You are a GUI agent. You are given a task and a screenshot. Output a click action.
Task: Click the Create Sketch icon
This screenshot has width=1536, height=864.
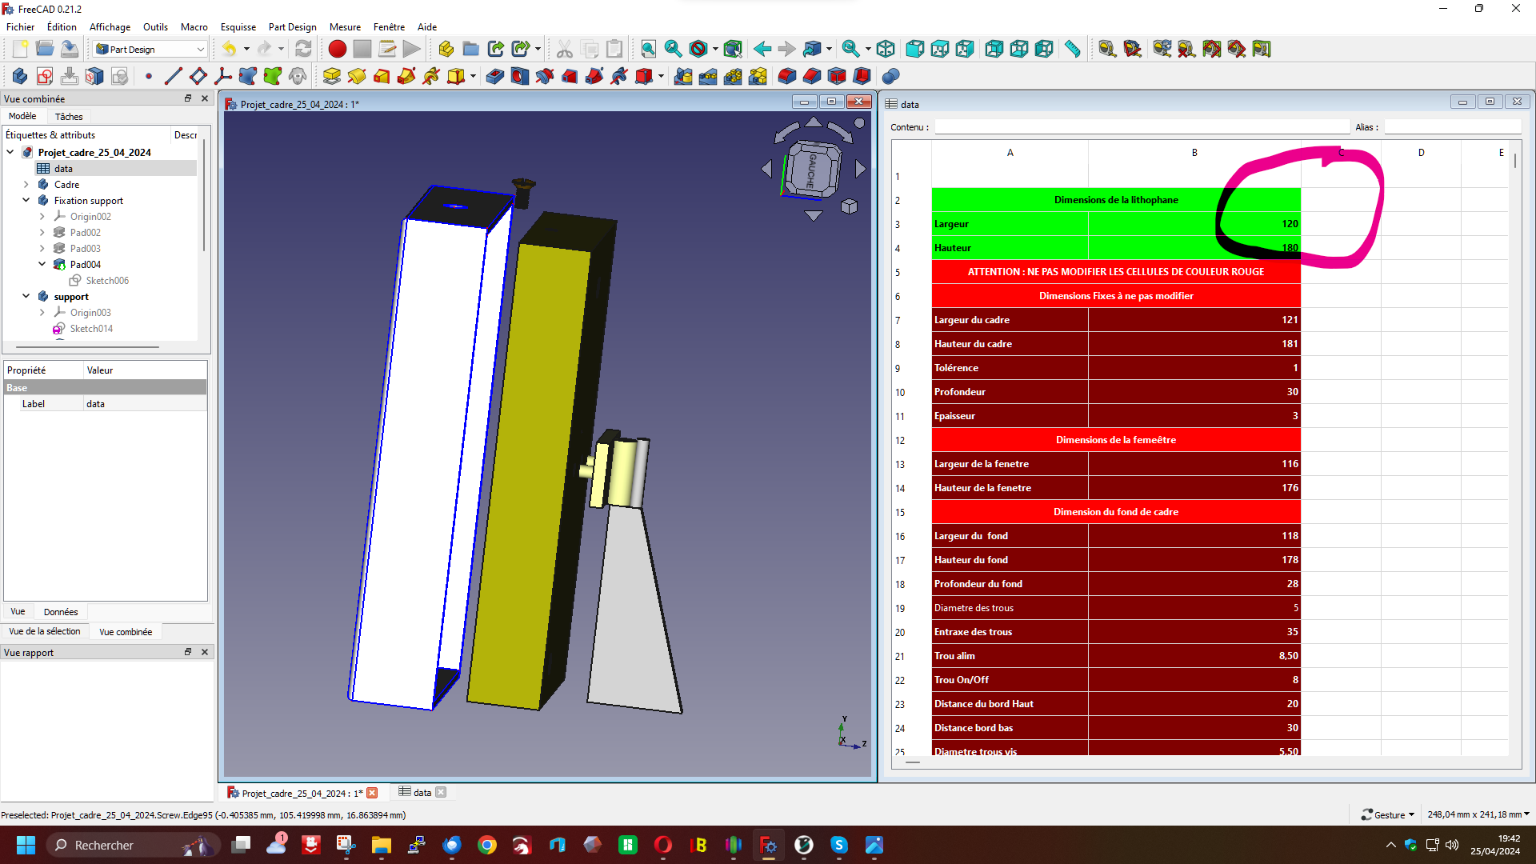(x=45, y=76)
